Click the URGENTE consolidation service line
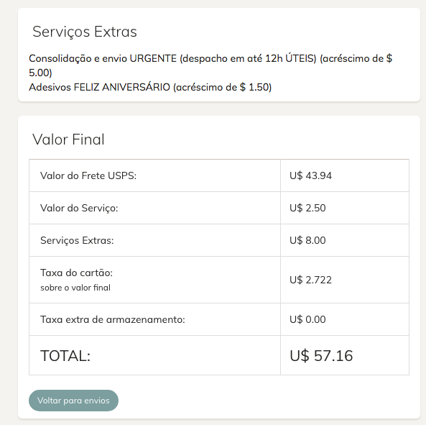The height and width of the screenshot is (425, 426). click(210, 65)
